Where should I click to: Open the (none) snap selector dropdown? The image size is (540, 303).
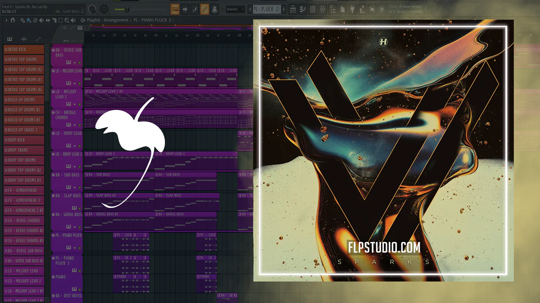[236, 9]
